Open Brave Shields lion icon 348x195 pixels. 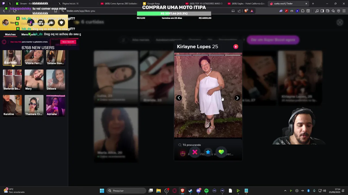[246, 11]
